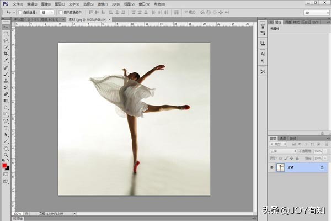Select the Eyedropper tool
Image resolution: width=331 pixels, height=221 pixels.
tap(6, 61)
